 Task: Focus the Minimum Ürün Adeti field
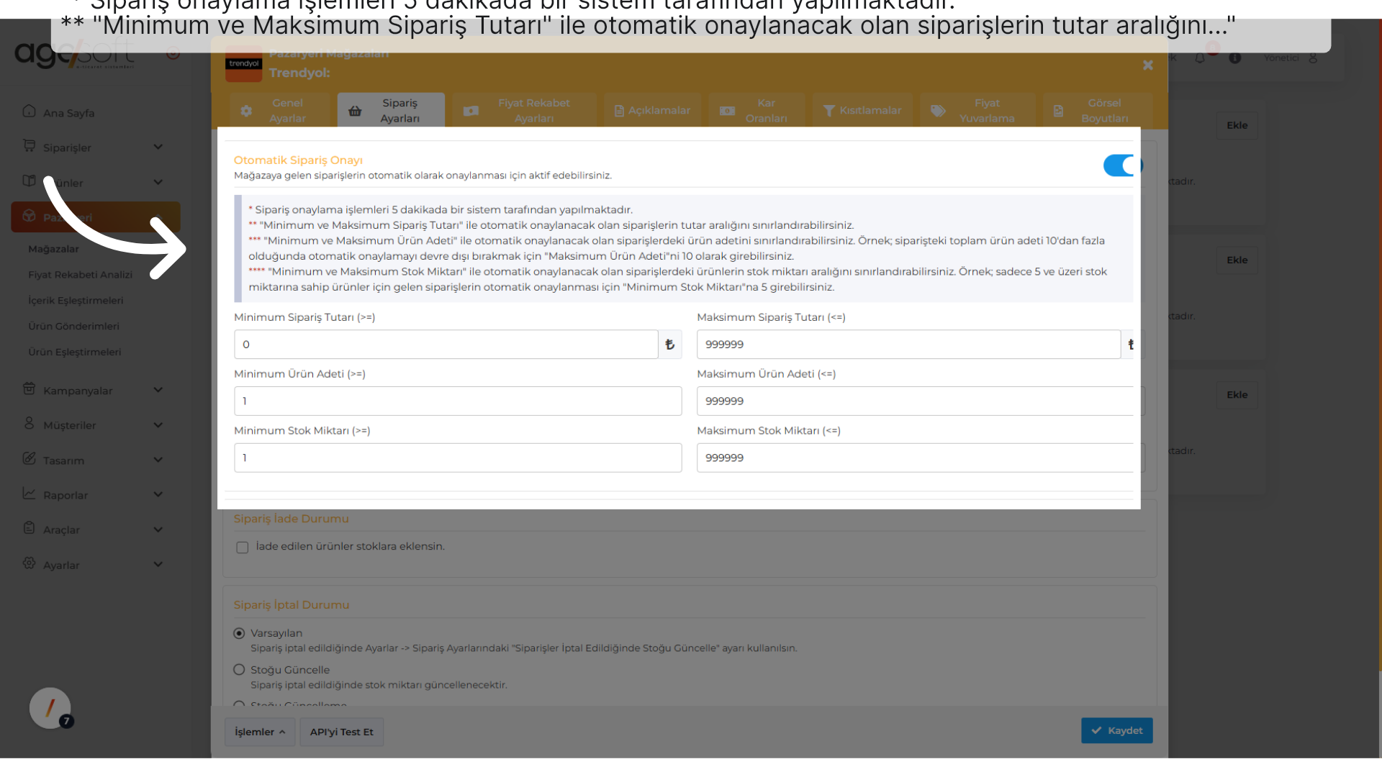pyautogui.click(x=458, y=401)
